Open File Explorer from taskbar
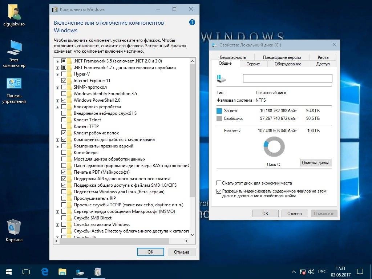The image size is (372, 279). 62,272
